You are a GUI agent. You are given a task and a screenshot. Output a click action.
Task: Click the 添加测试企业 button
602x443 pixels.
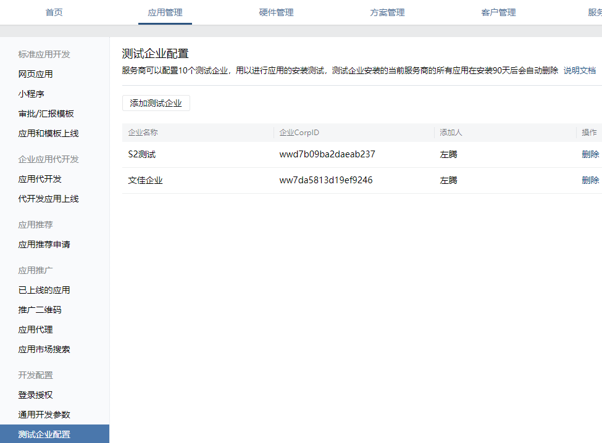[x=156, y=103]
